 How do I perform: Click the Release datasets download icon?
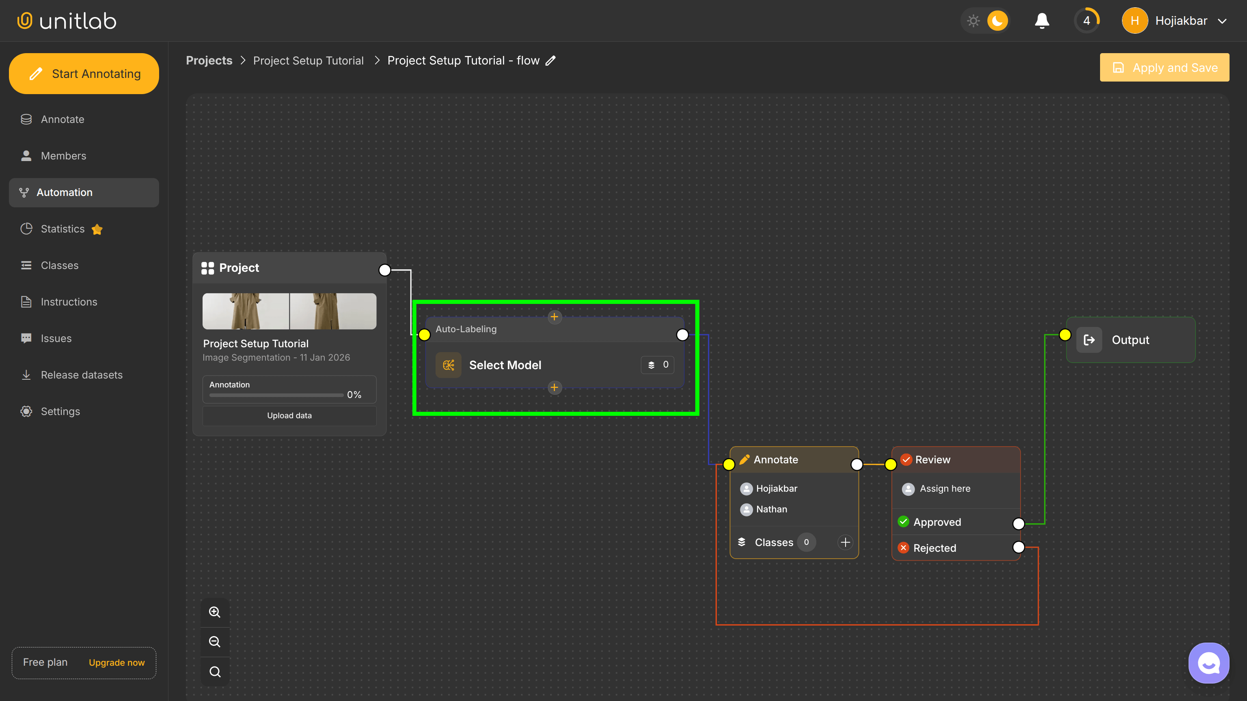pos(26,374)
